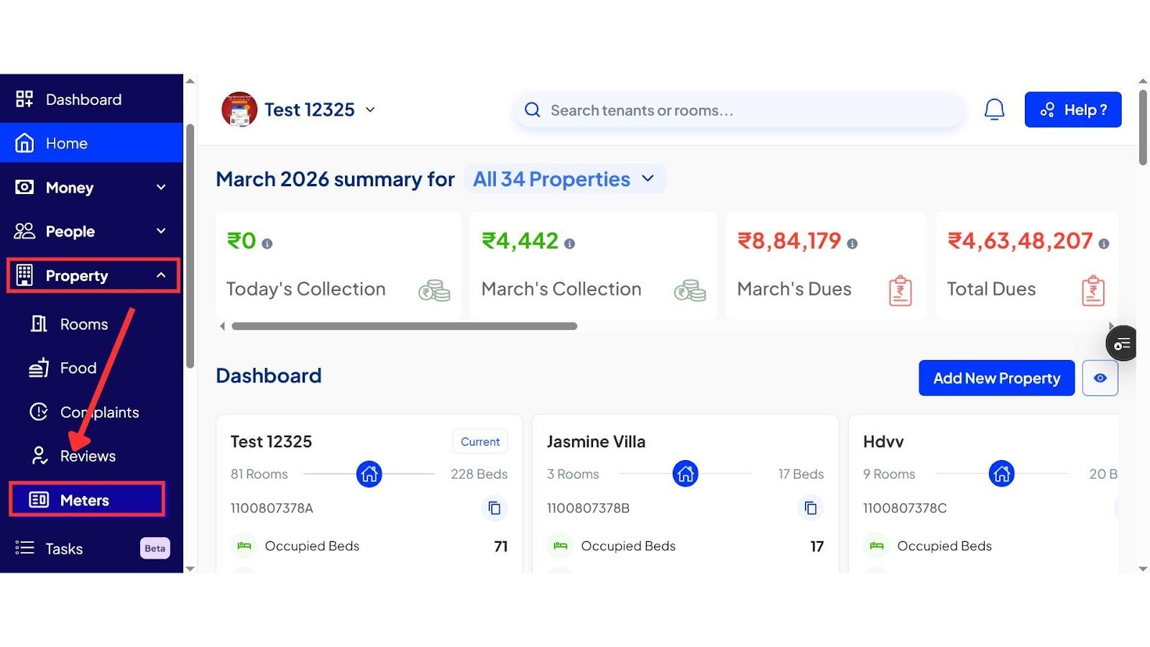This screenshot has width=1150, height=647.
Task: Copy the Test 12325 property ID
Action: point(494,508)
